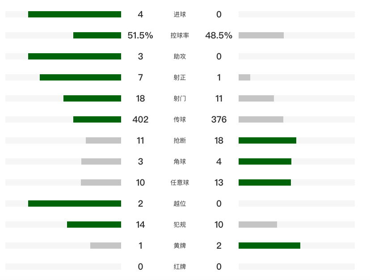
Task: Click the left team's green offside bar
Action: tap(75, 204)
